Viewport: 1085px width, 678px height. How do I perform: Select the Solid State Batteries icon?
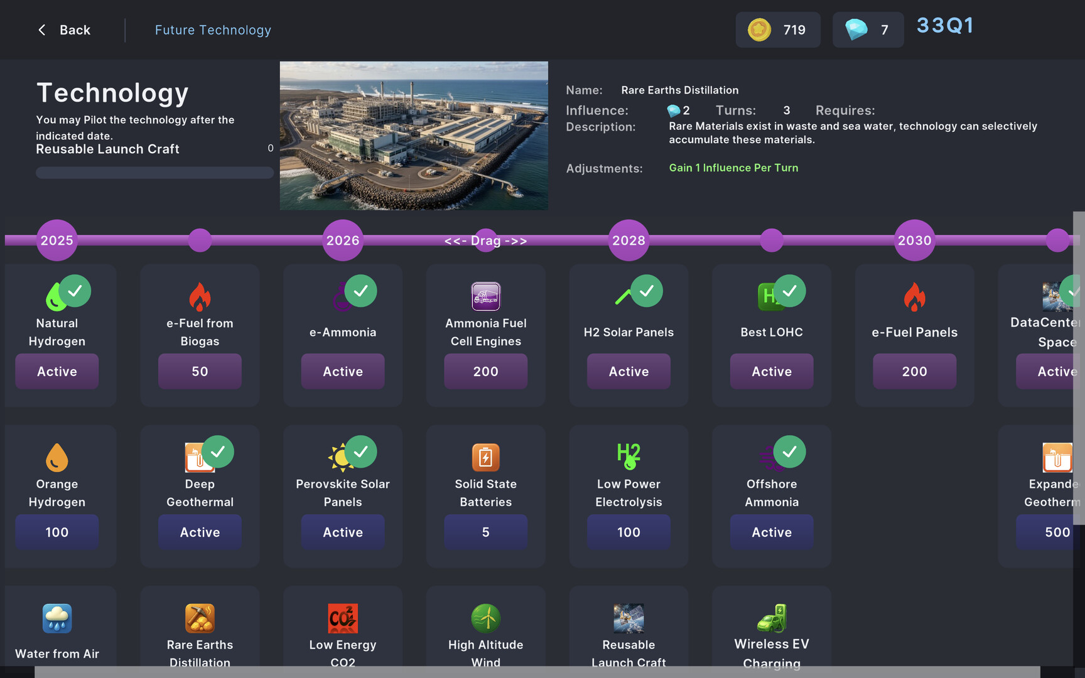click(485, 458)
